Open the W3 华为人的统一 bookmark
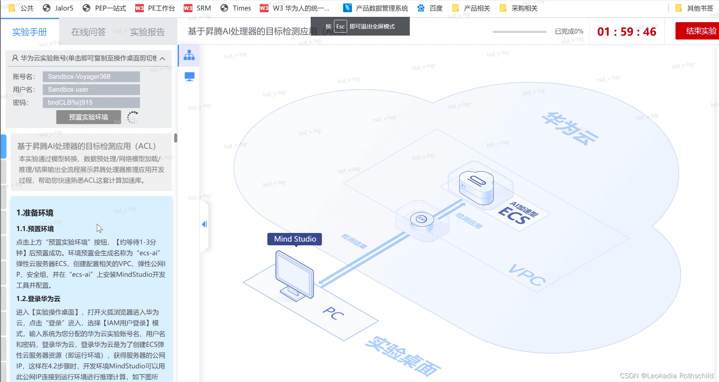 point(295,8)
